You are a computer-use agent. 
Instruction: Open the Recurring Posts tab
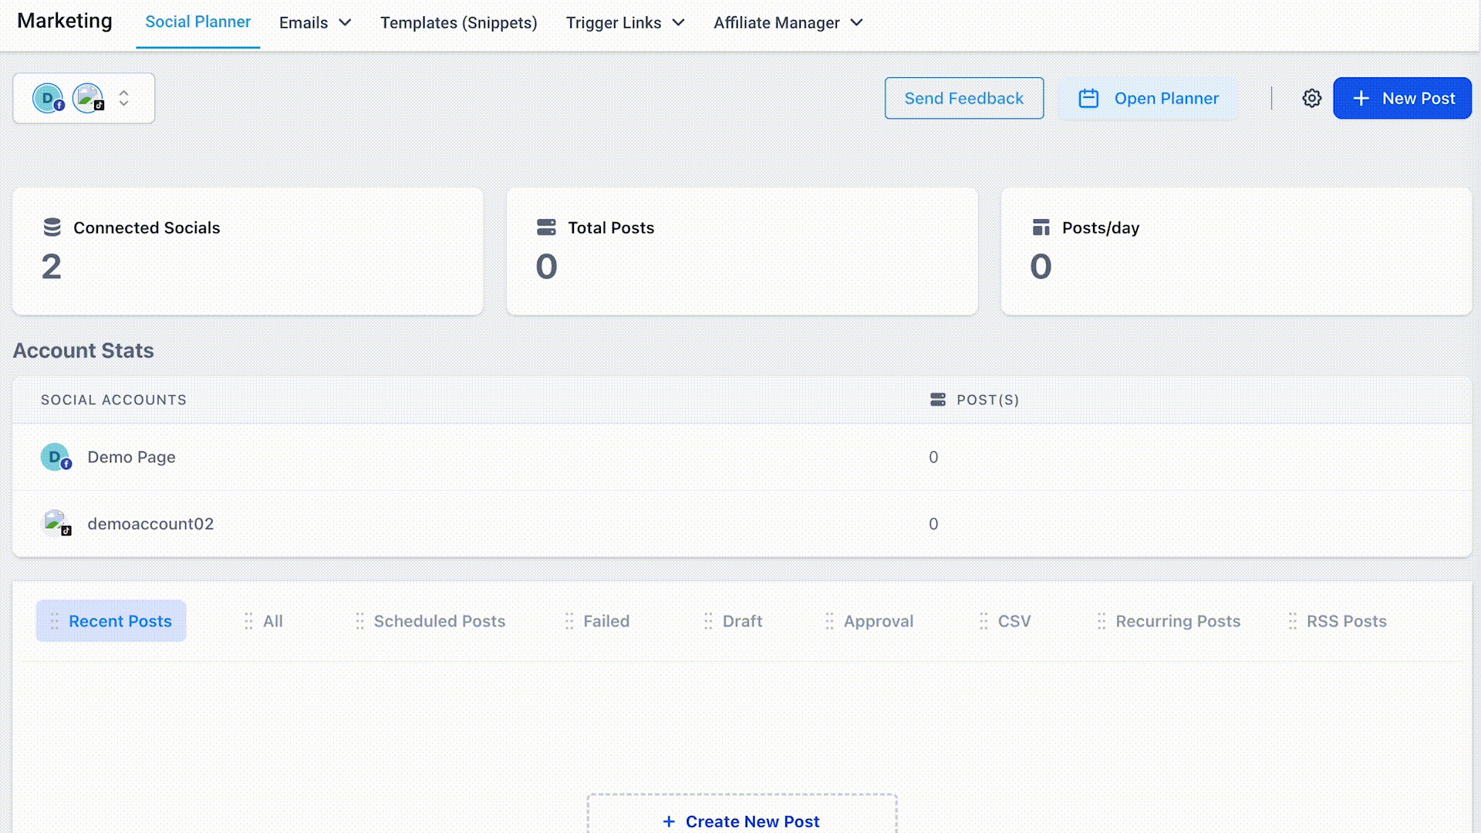(1177, 622)
